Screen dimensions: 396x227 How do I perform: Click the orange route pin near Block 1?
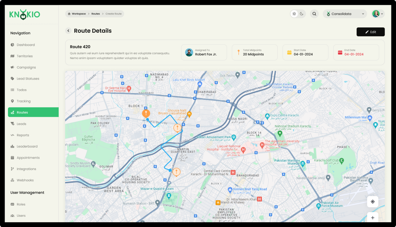click(x=146, y=113)
